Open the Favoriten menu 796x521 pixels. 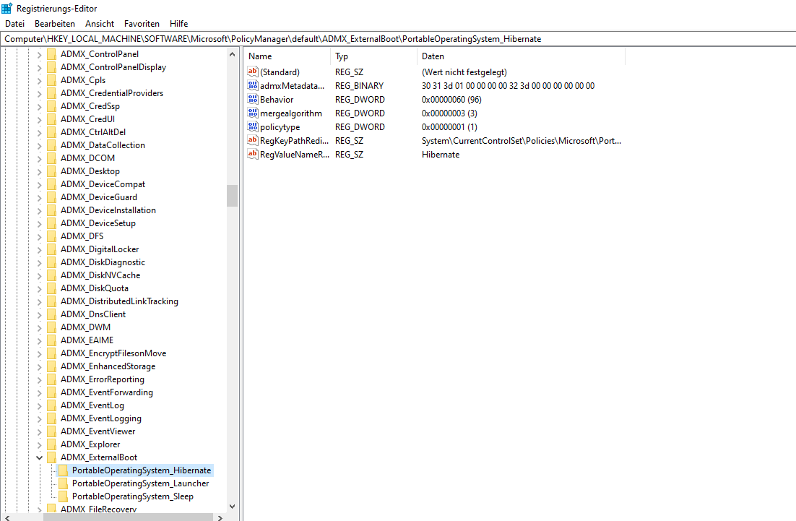(x=142, y=23)
